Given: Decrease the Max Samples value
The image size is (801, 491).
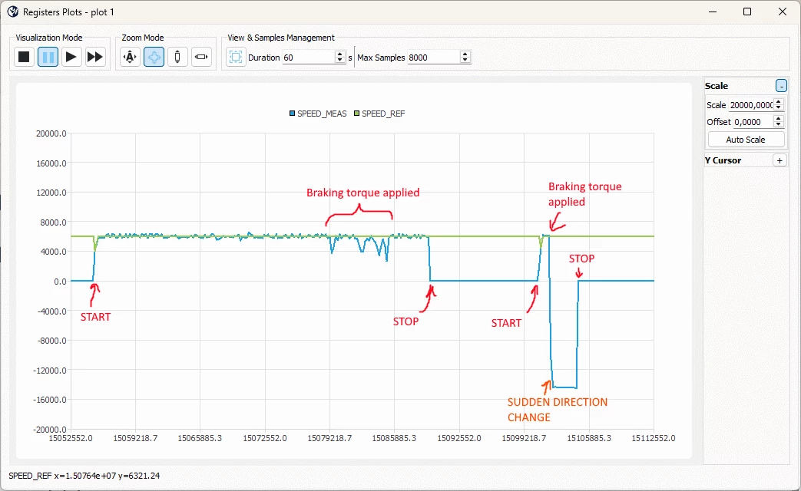Looking at the screenshot, I should (465, 61).
